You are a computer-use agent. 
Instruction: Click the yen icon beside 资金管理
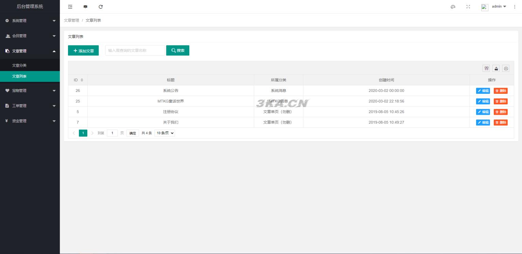click(7, 121)
